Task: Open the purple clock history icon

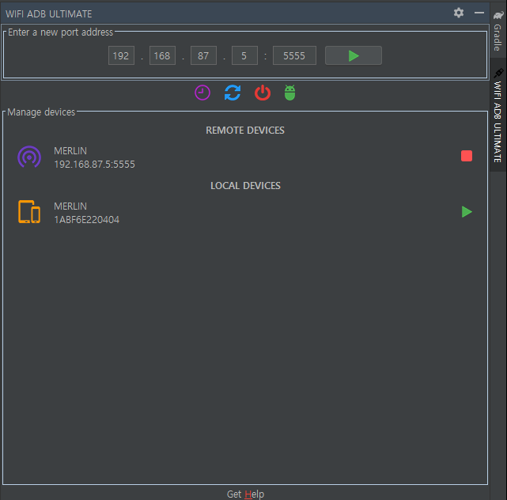Action: click(x=202, y=93)
